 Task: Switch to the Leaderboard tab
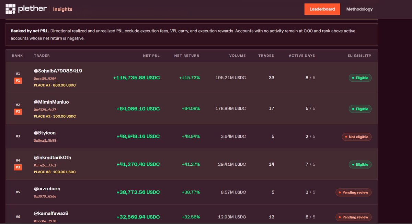(x=322, y=9)
